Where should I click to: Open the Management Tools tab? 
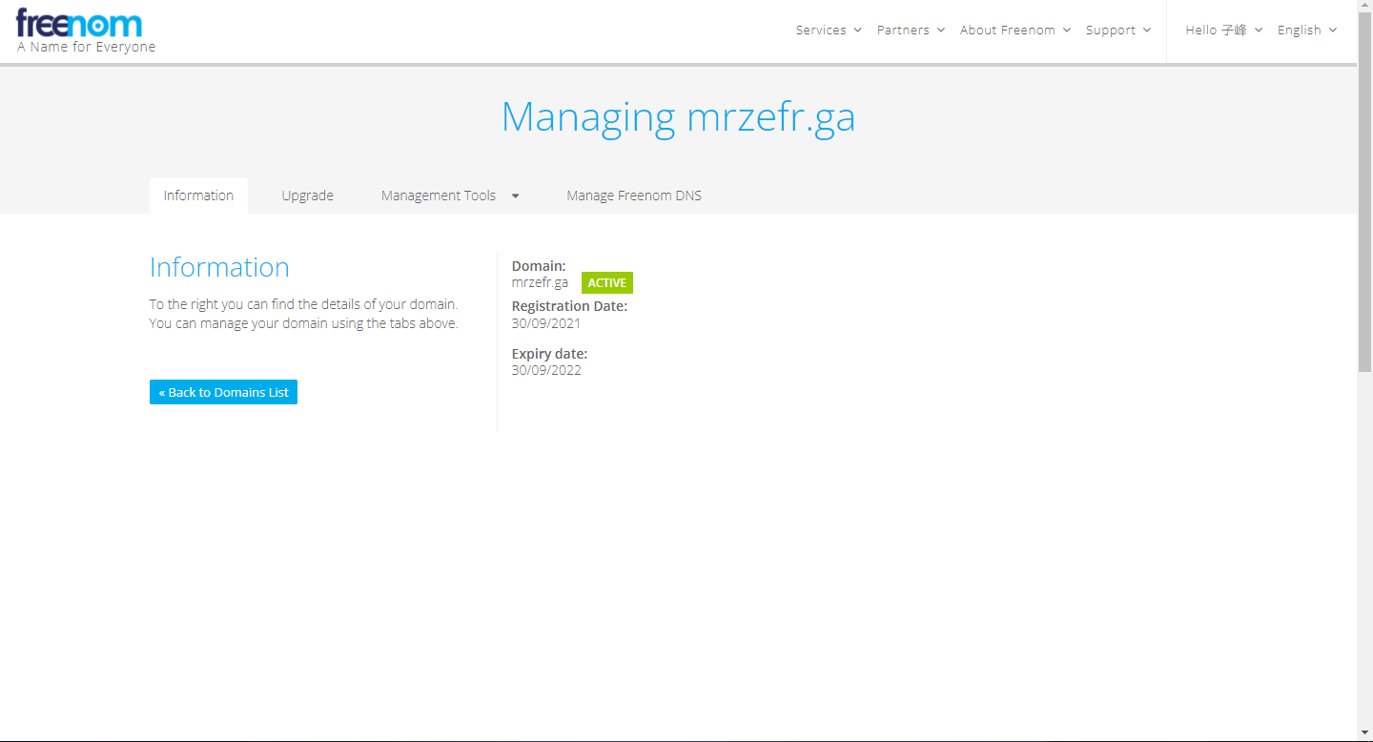pyautogui.click(x=439, y=196)
